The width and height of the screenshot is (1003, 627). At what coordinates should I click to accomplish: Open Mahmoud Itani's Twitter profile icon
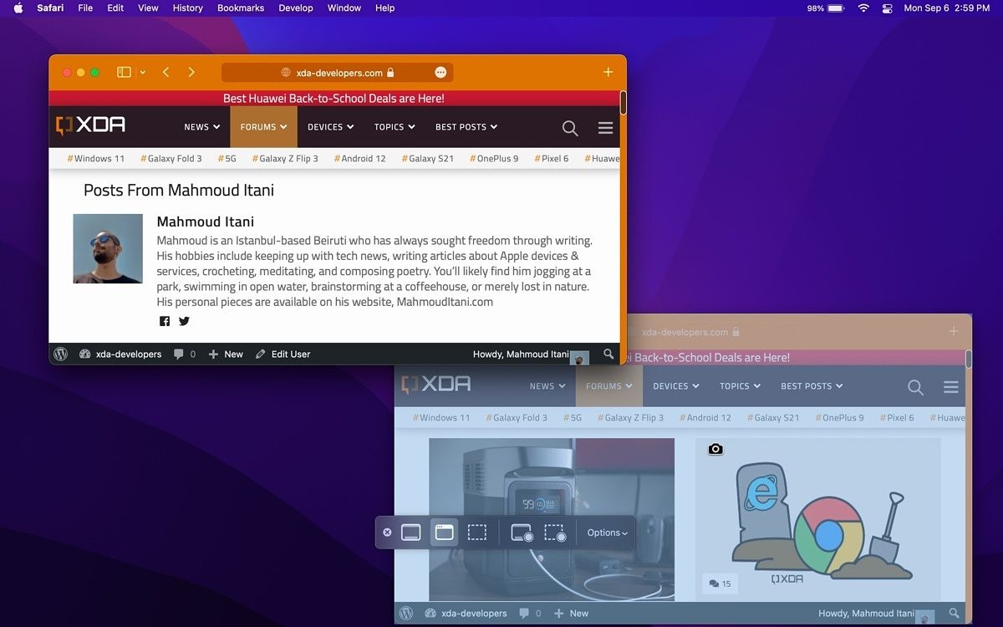coord(184,322)
